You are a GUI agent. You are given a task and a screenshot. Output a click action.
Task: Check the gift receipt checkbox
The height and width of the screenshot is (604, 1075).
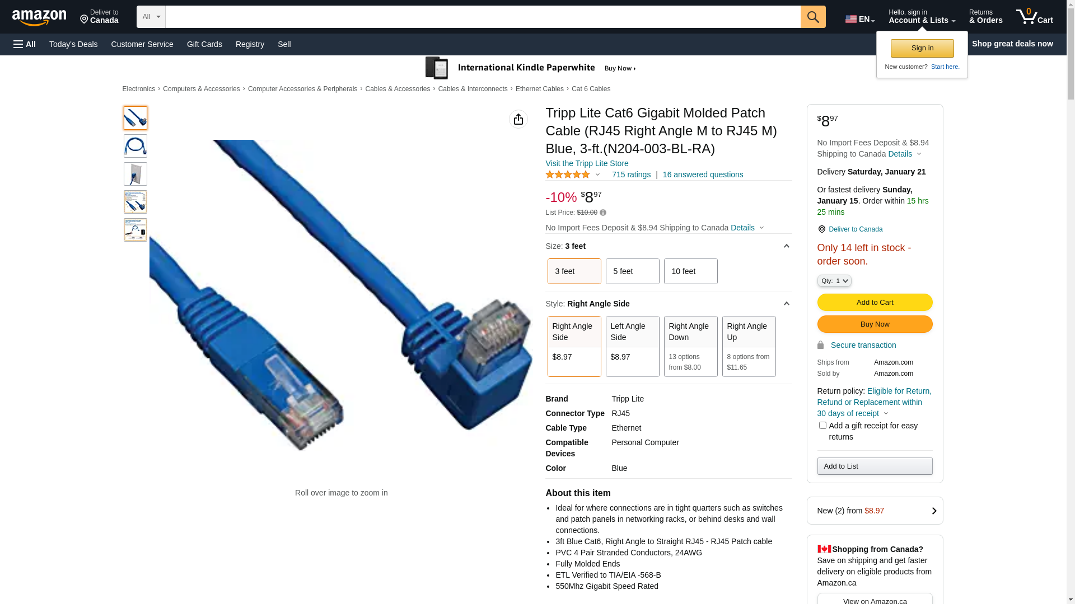click(822, 426)
